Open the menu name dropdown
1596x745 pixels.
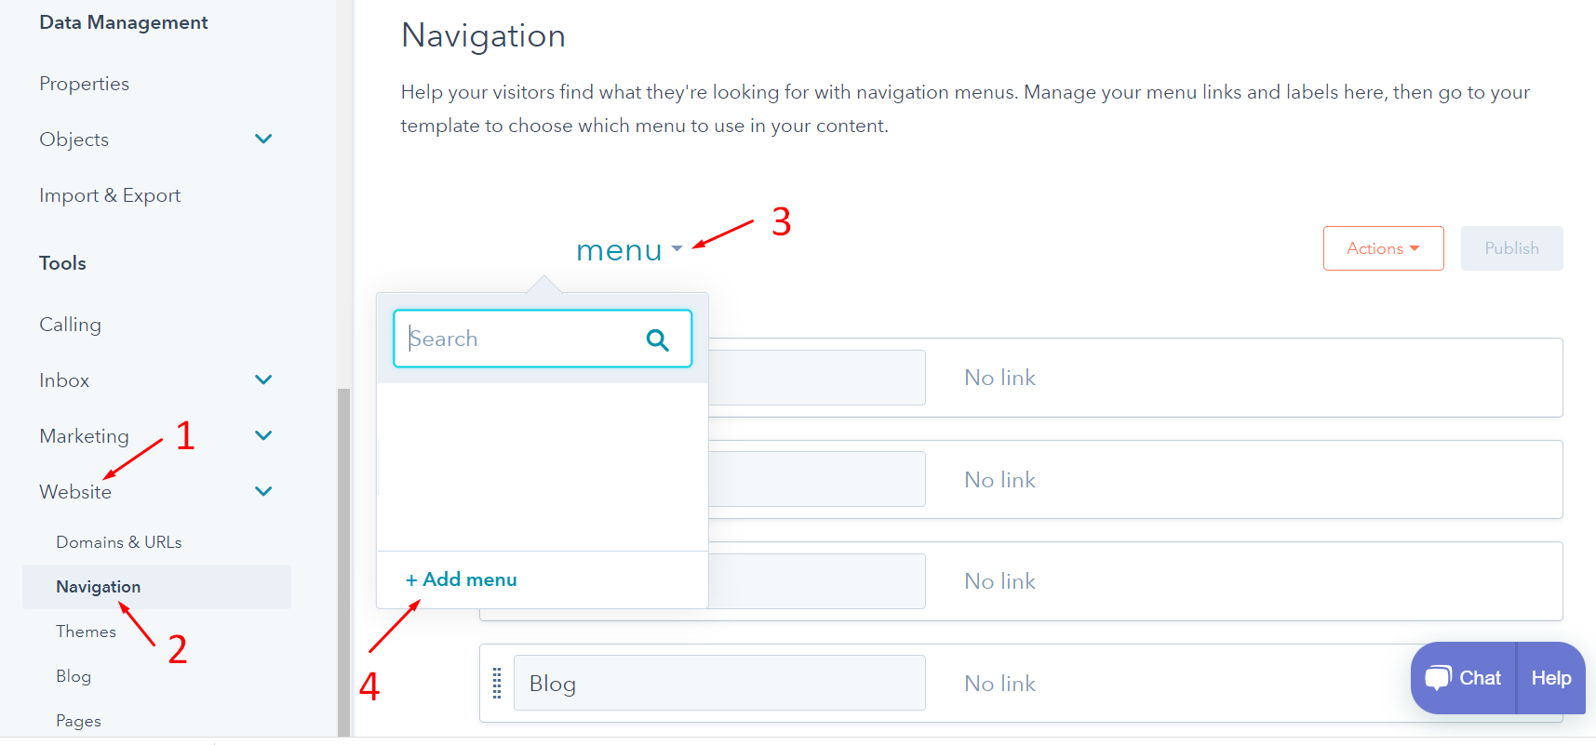tap(629, 249)
